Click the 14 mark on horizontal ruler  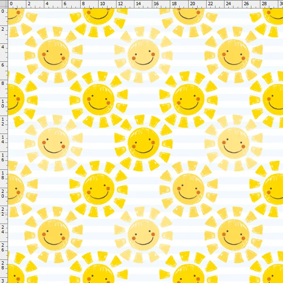pyautogui.click(x=138, y=3)
